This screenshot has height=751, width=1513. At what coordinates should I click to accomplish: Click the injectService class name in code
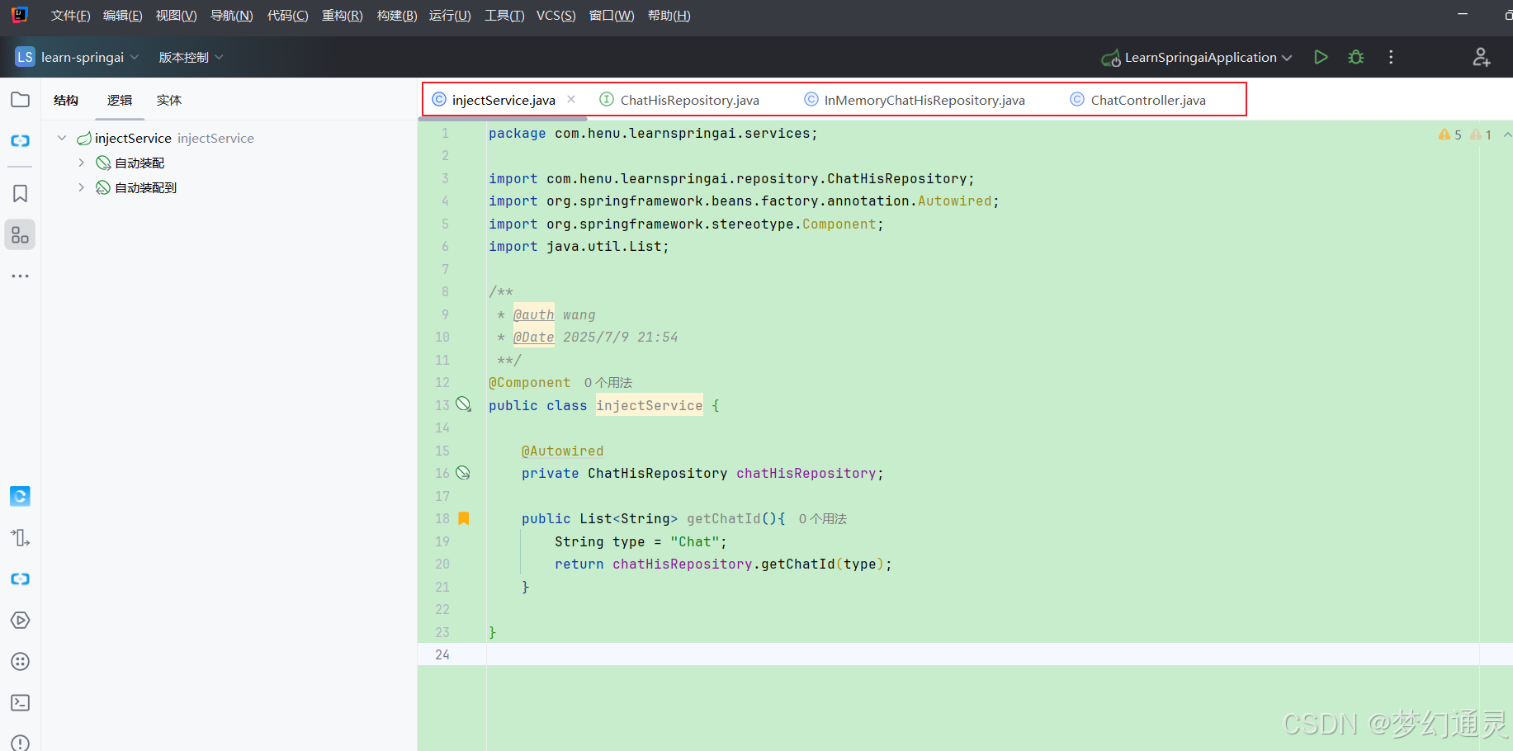(650, 405)
